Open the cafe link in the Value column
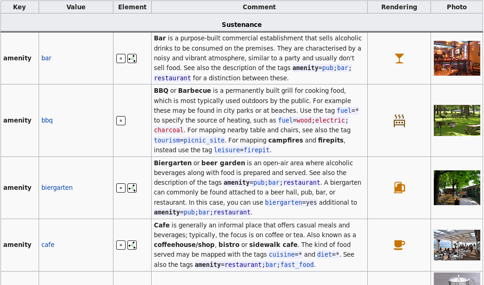Screen dimensions: 484x285 [x=48, y=245]
